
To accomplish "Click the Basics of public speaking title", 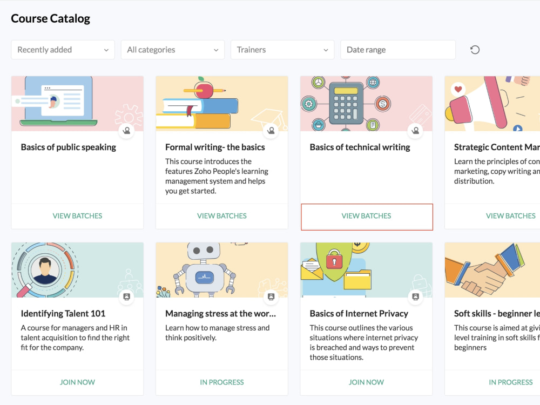I will [69, 147].
